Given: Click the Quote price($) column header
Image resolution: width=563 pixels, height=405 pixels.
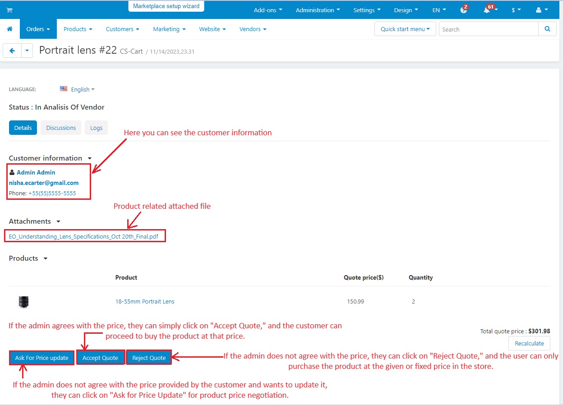Looking at the screenshot, I should pyautogui.click(x=364, y=277).
